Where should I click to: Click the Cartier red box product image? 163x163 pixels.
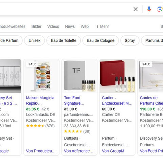[117, 76]
